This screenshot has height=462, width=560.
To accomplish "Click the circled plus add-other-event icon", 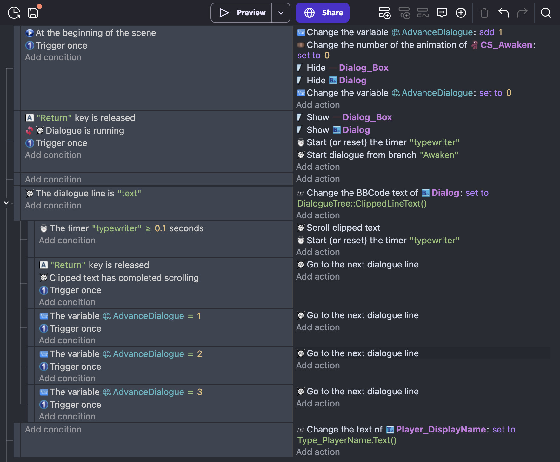I will tap(461, 13).
